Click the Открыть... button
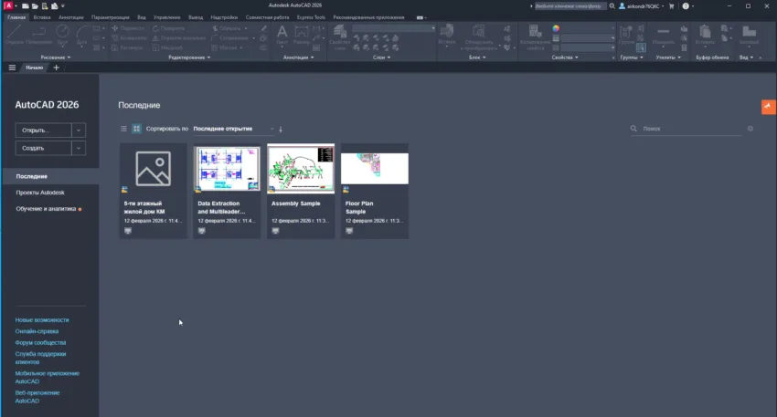Image resolution: width=777 pixels, height=417 pixels. [x=44, y=130]
